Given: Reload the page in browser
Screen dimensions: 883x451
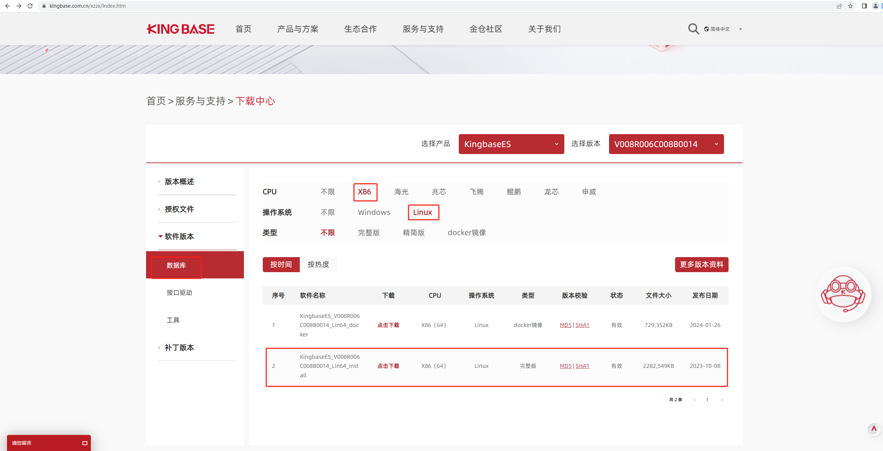Looking at the screenshot, I should coord(30,6).
